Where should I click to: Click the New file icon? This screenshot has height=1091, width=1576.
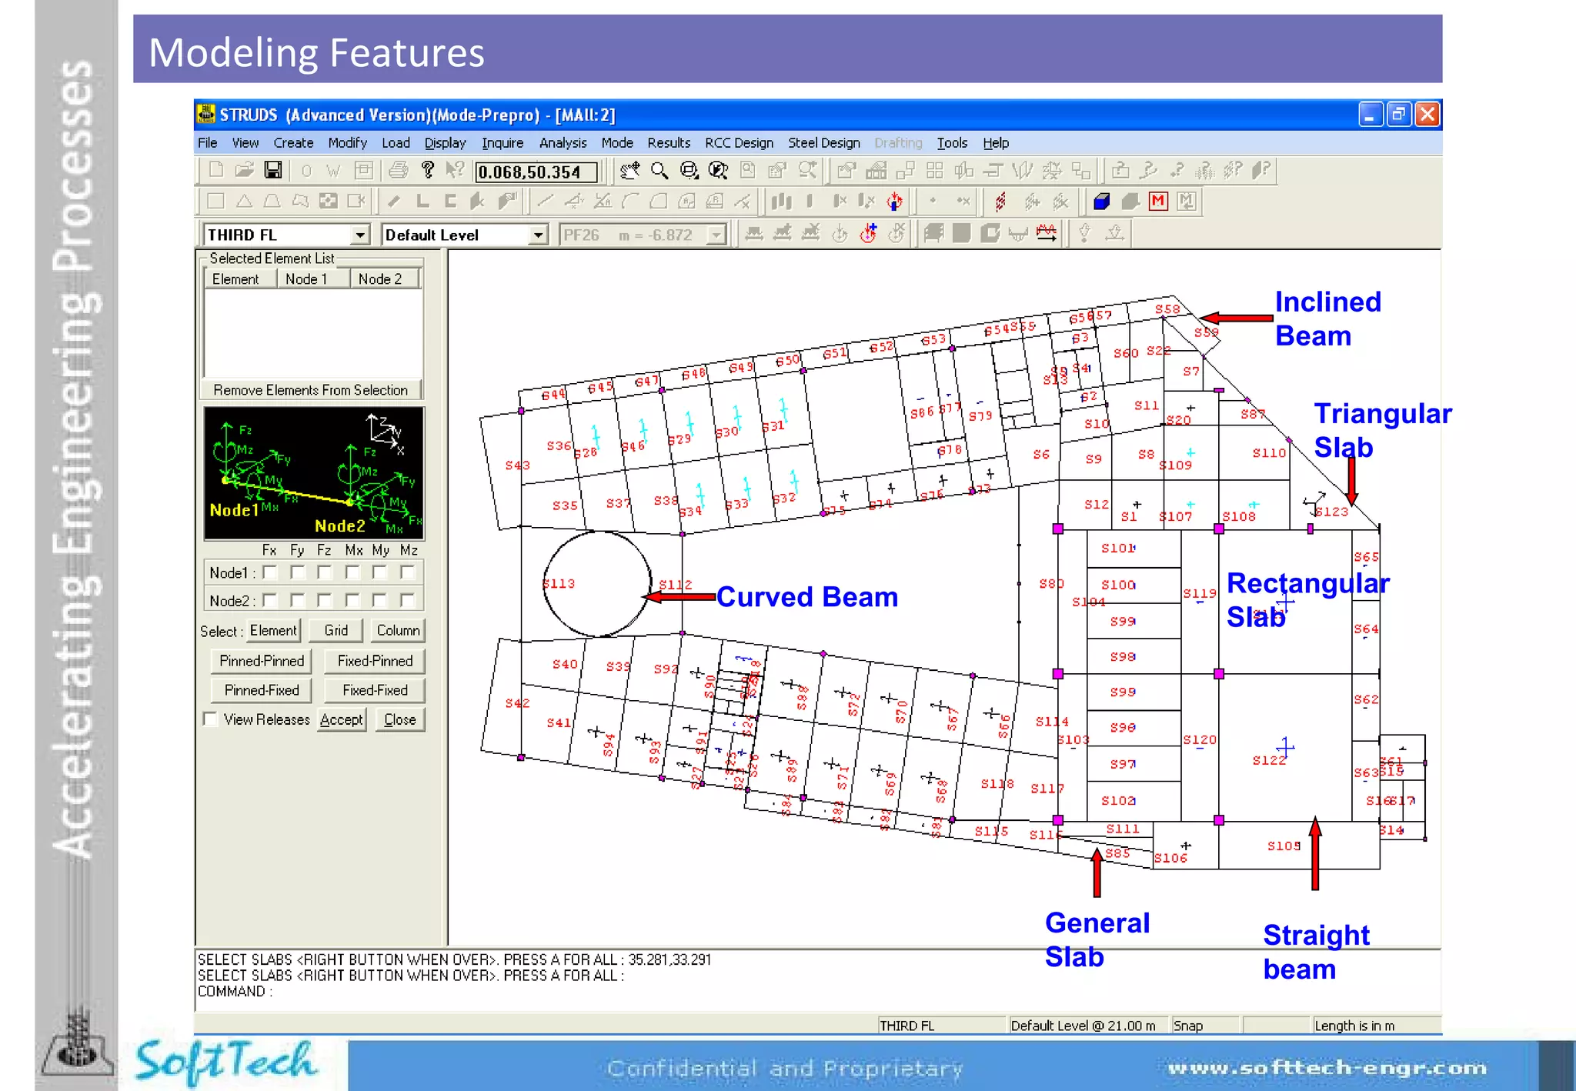(x=216, y=170)
